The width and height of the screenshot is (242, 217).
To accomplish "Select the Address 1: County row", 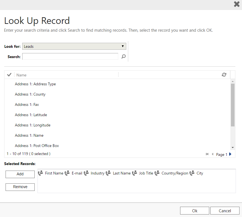I will [30, 94].
